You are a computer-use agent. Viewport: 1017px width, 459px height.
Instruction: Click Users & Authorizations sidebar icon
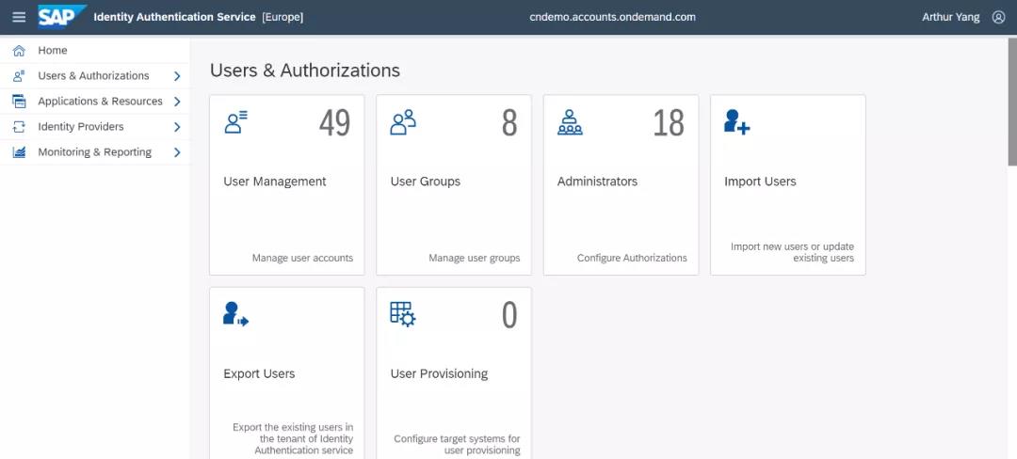19,76
